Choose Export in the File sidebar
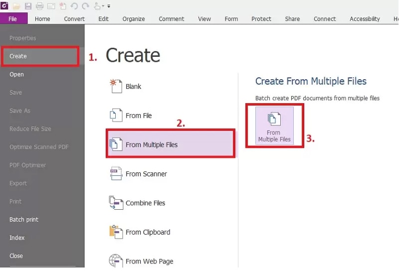Viewport: 399px width, 271px height. pos(18,183)
